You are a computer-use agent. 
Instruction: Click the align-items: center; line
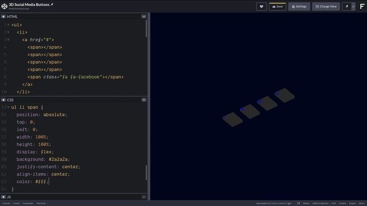pyautogui.click(x=43, y=174)
